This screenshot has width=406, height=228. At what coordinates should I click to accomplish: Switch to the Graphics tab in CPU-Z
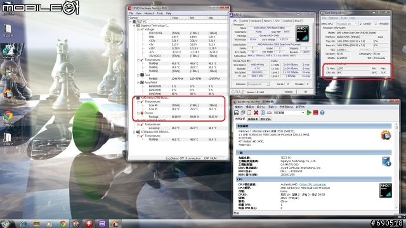tap(287, 21)
